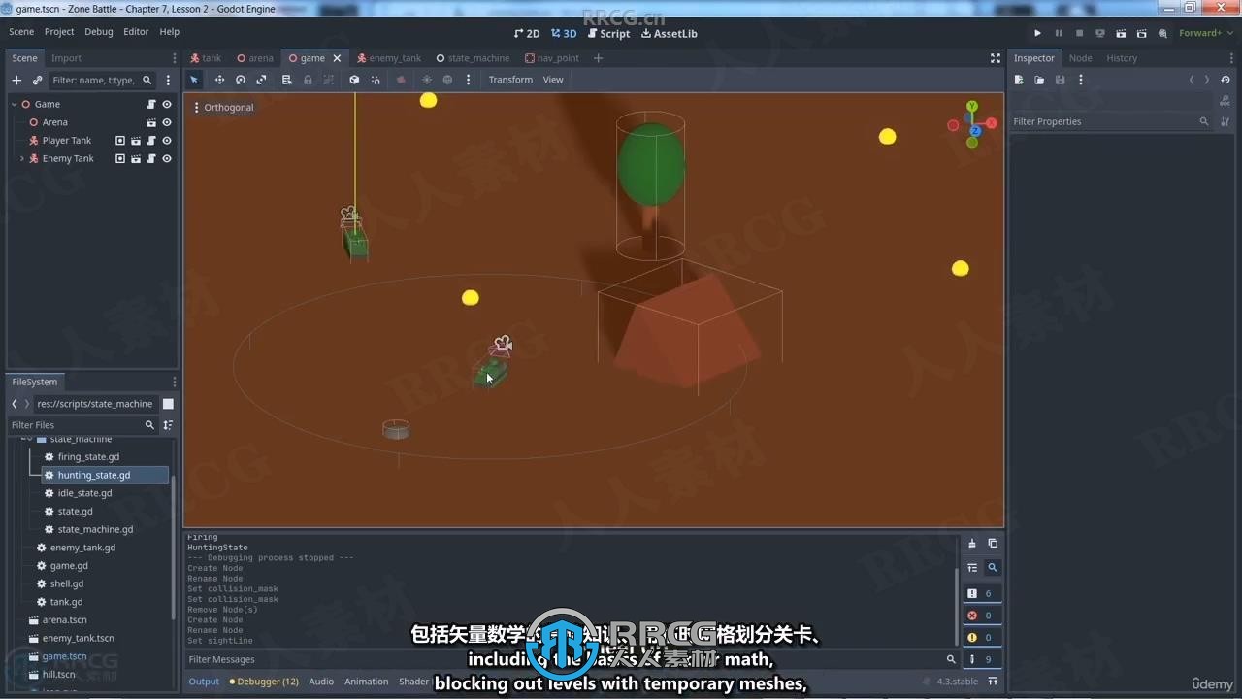Expand the Enemy Tank node
Viewport: 1242px width, 699px height.
coord(22,158)
